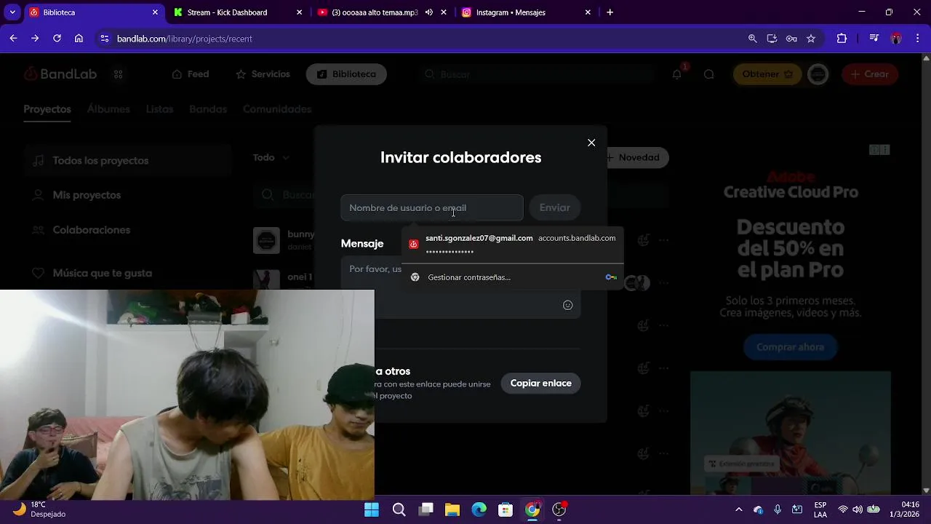Switch to the Proyectos tab
The image size is (931, 524).
tap(47, 109)
